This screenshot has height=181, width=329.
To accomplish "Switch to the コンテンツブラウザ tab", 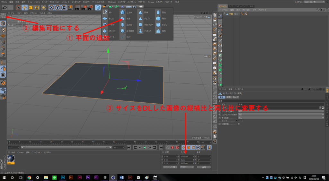I will [x=241, y=6].
